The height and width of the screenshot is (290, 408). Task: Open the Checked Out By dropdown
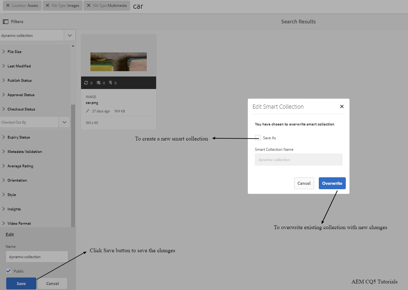[64, 122]
